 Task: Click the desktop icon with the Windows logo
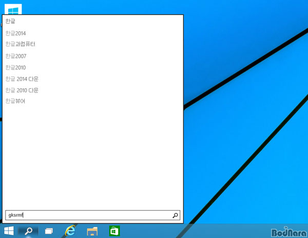(x=13, y=9)
